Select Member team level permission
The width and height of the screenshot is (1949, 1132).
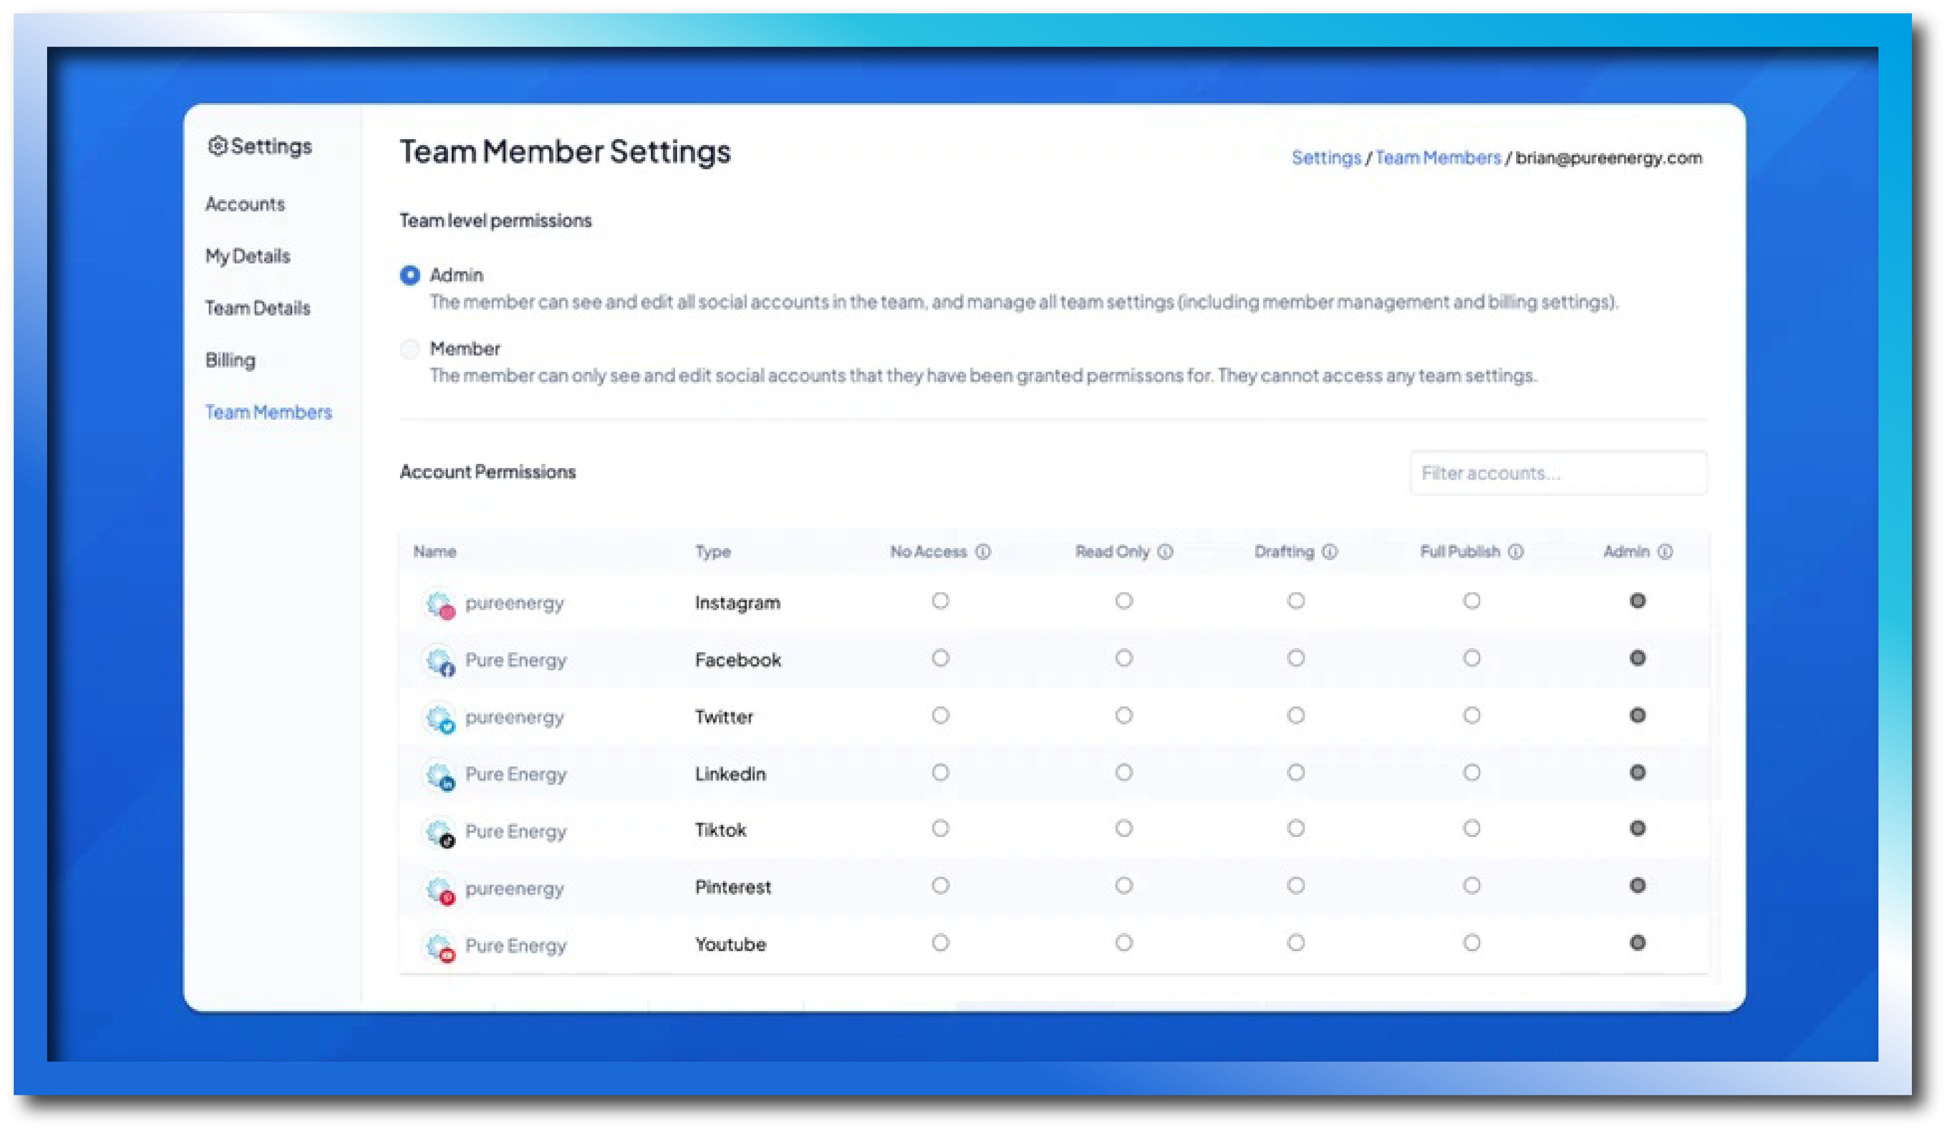point(410,349)
